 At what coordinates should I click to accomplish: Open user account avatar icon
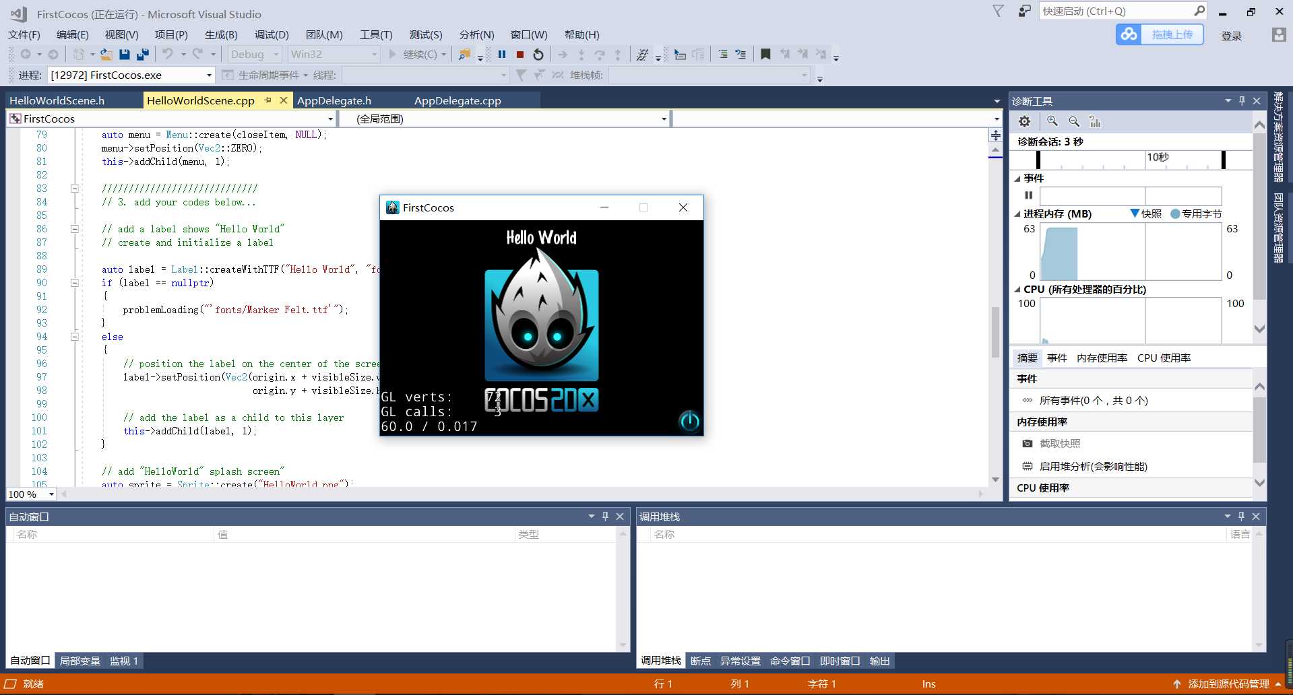point(1279,35)
